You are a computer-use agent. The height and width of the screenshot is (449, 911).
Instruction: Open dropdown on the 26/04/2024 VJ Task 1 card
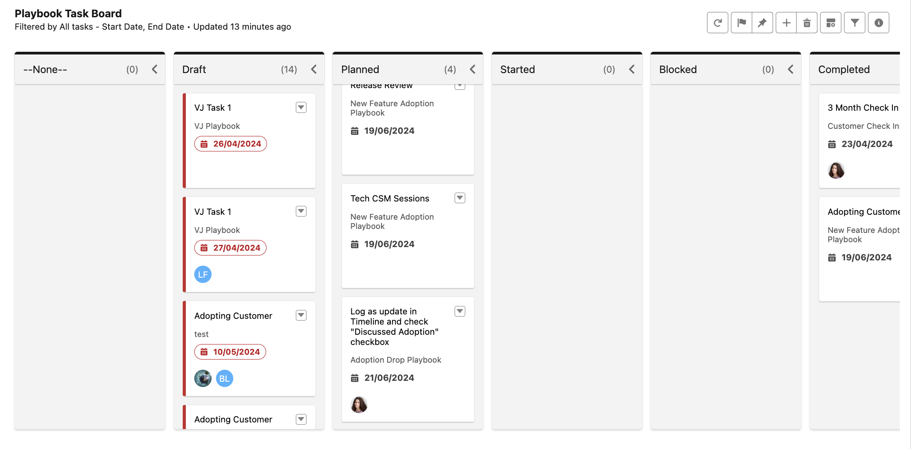pos(301,107)
